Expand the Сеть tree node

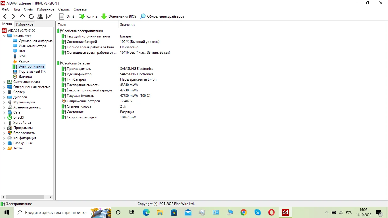coord(4,112)
